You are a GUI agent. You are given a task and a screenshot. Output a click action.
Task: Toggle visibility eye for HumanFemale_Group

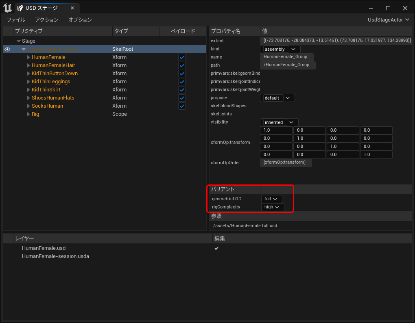(x=7, y=49)
